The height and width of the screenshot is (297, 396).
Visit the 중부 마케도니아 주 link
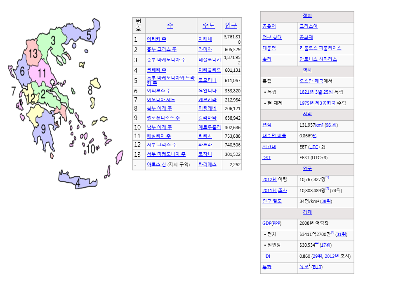click(166, 60)
